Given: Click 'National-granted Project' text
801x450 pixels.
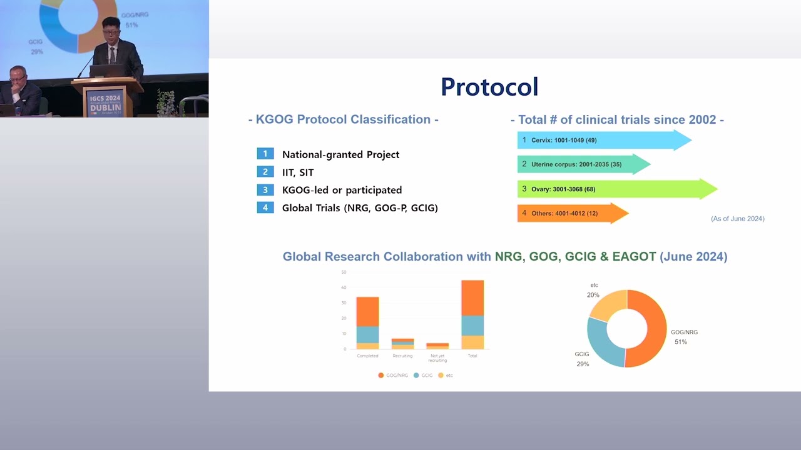Looking at the screenshot, I should pos(340,155).
